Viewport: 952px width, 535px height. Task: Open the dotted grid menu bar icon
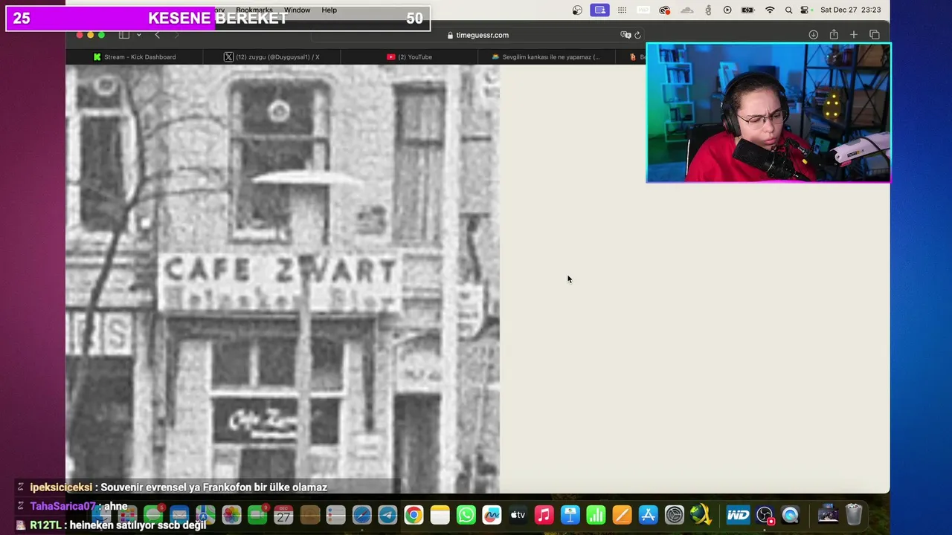point(622,10)
